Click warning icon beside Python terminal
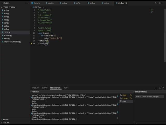This screenshot has height=125, width=166. 131,98
